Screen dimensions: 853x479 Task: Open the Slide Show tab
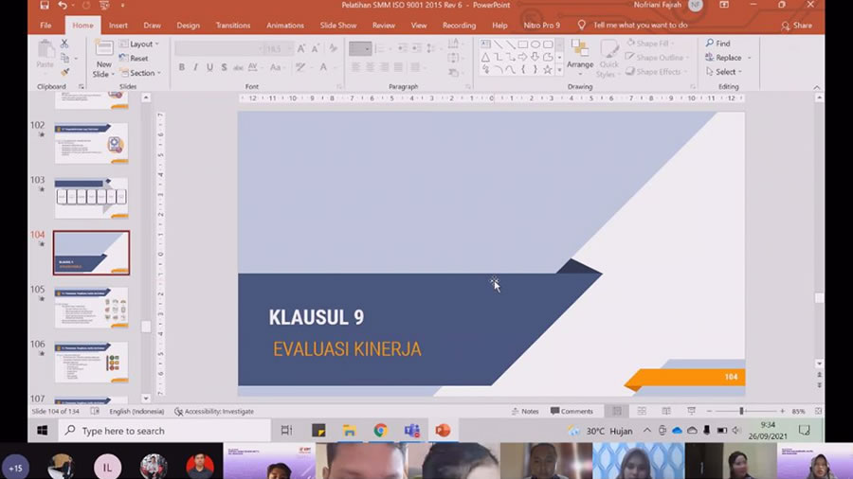[x=339, y=26]
